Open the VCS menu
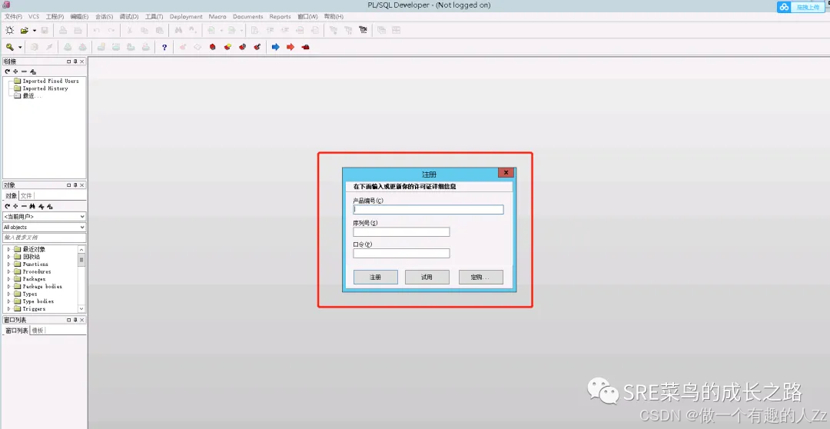This screenshot has width=830, height=429. pyautogui.click(x=34, y=16)
